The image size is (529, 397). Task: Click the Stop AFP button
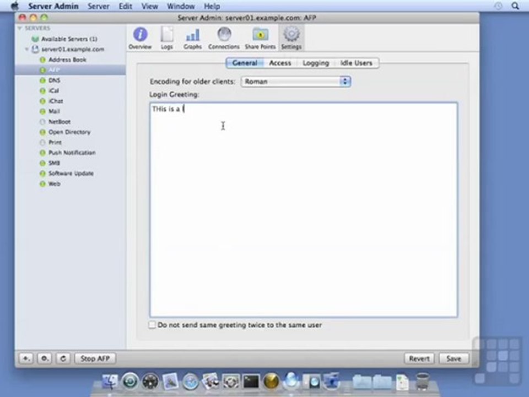[x=95, y=358]
